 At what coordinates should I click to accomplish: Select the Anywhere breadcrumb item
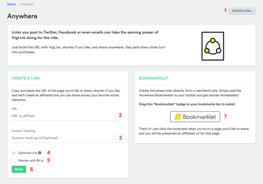(27, 4)
